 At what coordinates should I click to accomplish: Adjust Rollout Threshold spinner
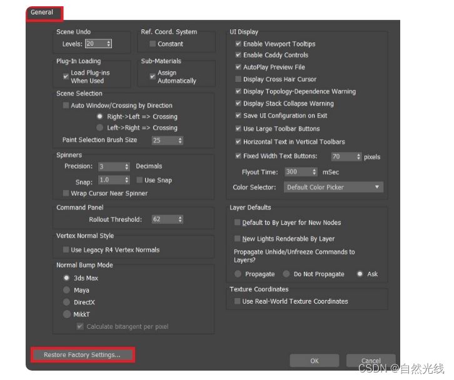coord(180,219)
